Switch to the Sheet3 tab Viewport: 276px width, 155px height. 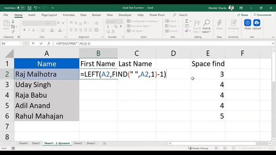91,143
